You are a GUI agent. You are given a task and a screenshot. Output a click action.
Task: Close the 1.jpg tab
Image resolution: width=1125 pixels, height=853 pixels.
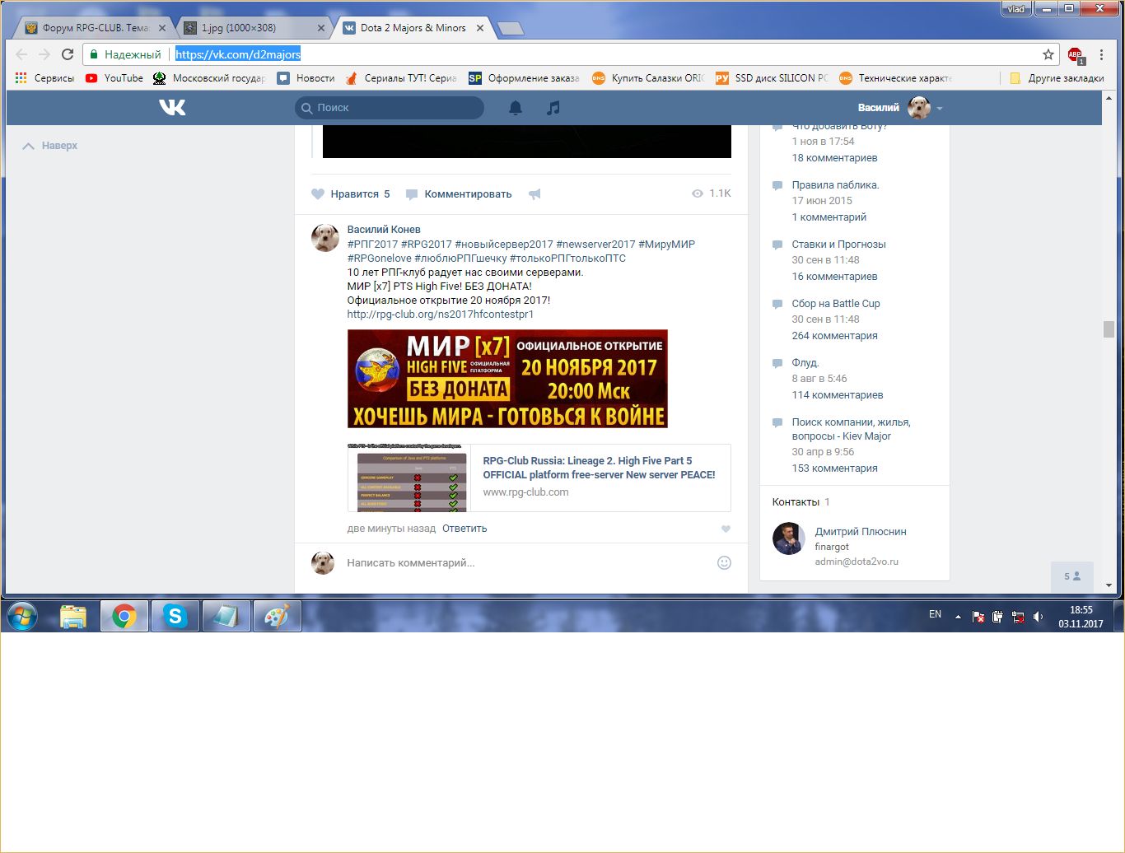[321, 28]
